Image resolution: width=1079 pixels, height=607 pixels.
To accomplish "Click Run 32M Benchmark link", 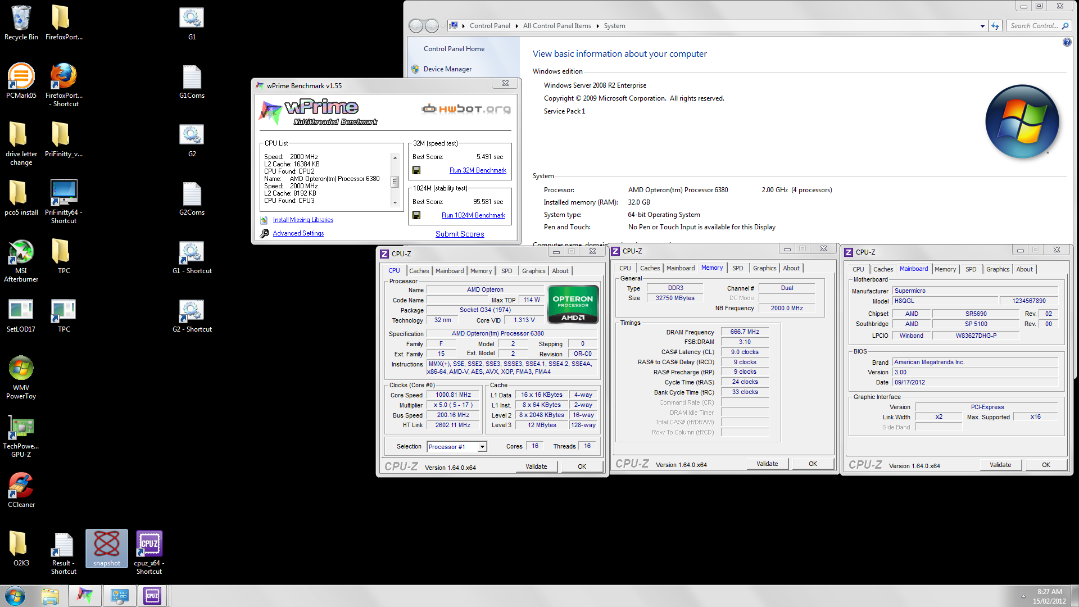I will [478, 170].
